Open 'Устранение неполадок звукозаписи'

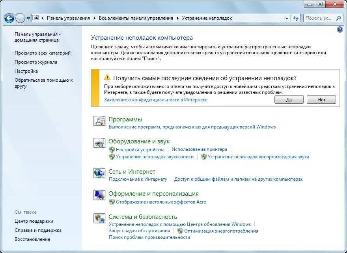pos(155,157)
